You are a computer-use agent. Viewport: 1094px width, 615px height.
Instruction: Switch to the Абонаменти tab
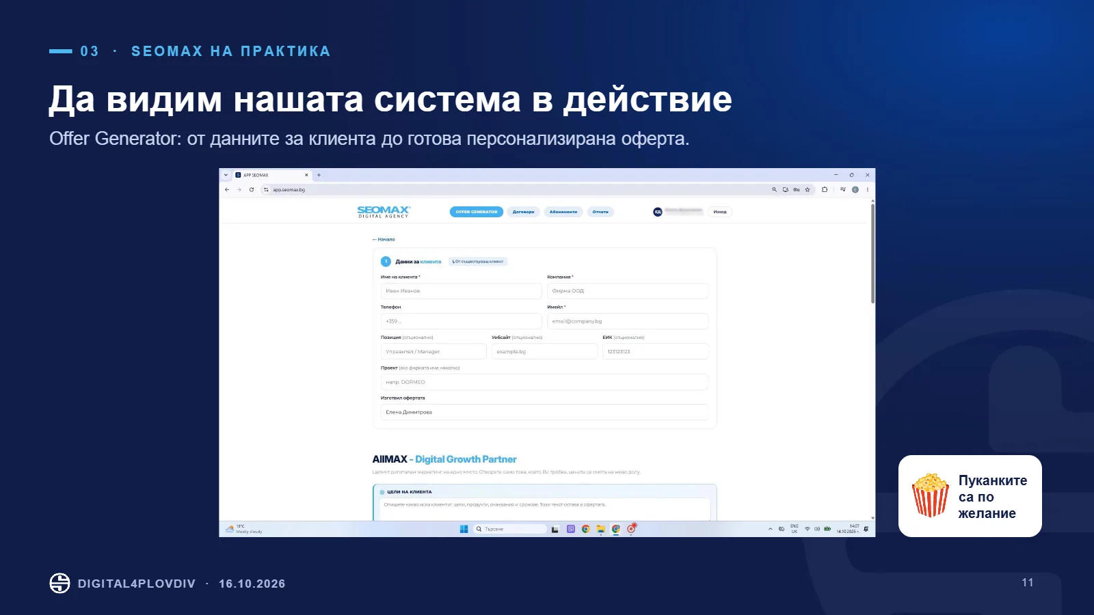(563, 212)
